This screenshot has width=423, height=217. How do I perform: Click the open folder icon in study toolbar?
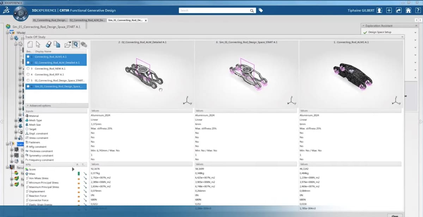coord(67,44)
